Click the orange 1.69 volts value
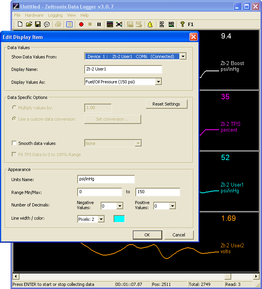 pyautogui.click(x=228, y=219)
